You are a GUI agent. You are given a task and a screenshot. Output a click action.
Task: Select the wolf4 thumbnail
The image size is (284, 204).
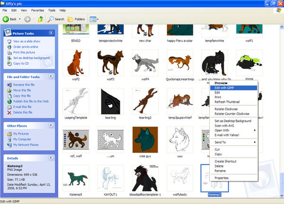point(145,63)
